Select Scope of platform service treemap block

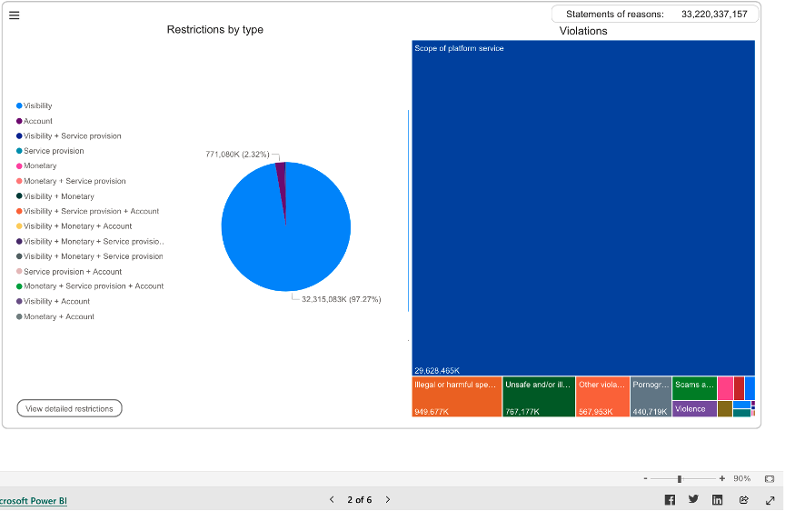tap(582, 207)
